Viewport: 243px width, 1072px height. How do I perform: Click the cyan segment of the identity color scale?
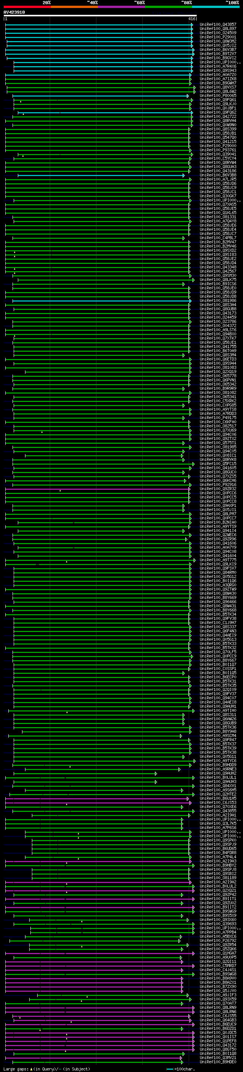coord(216,7)
